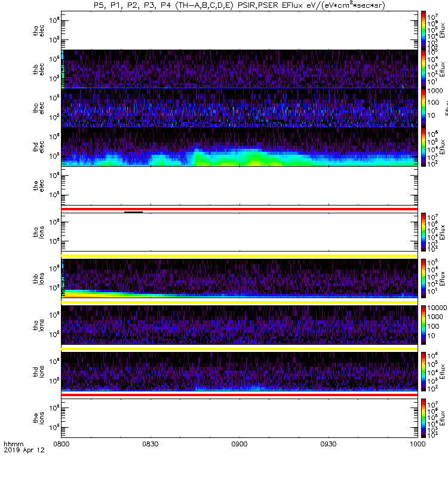448x478 pixels.
Task: Click the thd ions spectrogram panel
Action: pyautogui.click(x=240, y=372)
